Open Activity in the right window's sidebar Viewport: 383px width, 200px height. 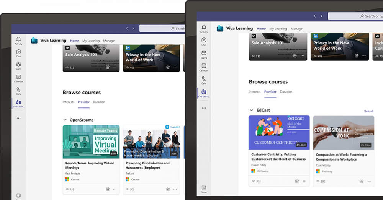pos(204,29)
